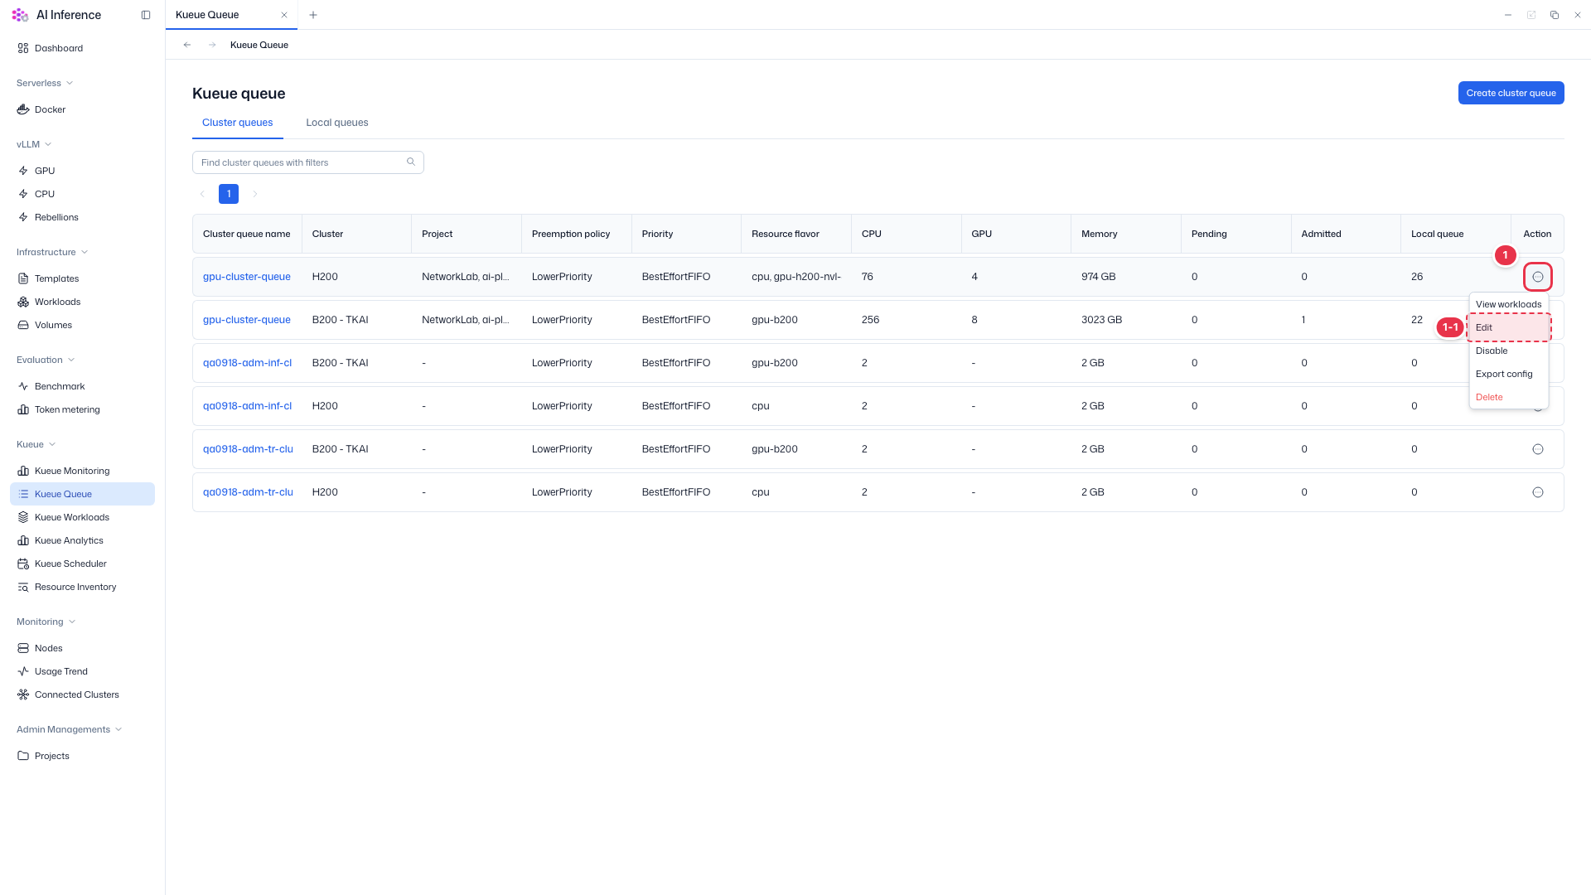This screenshot has width=1591, height=895.
Task: Select the Cluster queues tab
Action: [238, 123]
